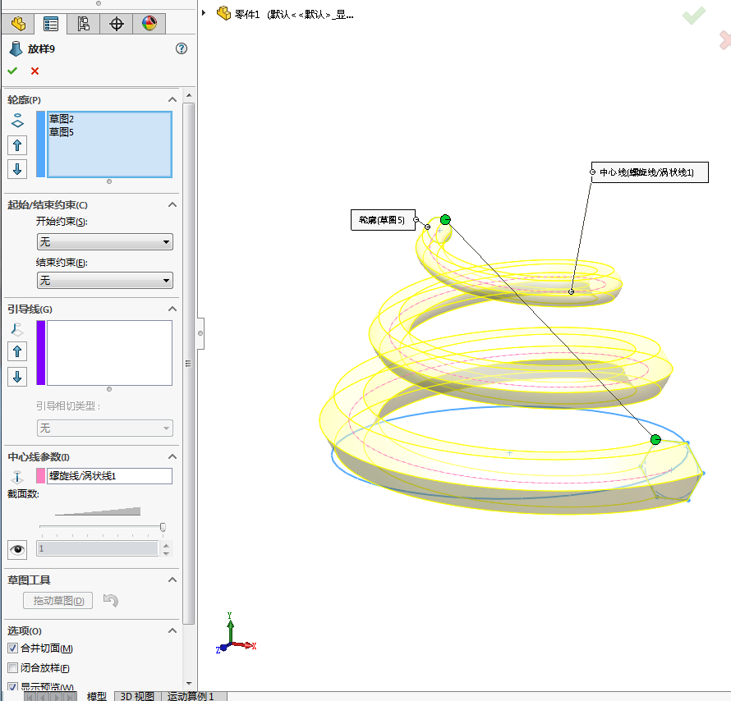Click the panel scrollbar down arrow
Screen dimensions: 731x701
189,683
